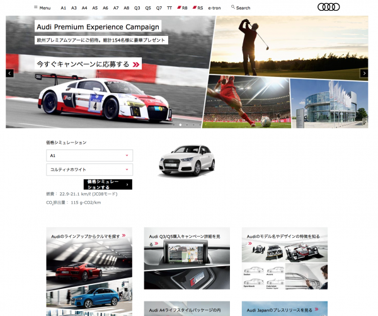
Task: Open Audiのモデル名やデザインの特徴を知る link
Action: 283,237
